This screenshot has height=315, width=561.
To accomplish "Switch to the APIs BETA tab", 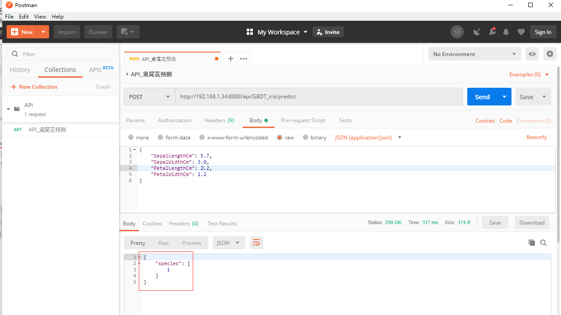I will 101,69.
